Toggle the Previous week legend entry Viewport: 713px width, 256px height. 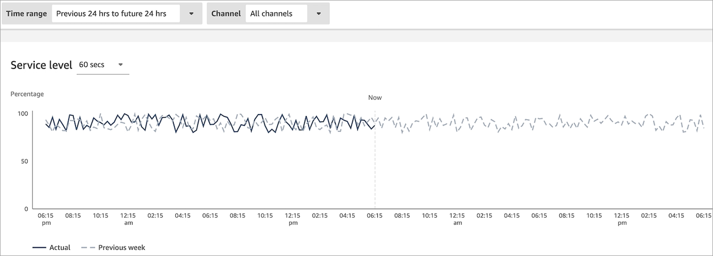click(x=121, y=247)
